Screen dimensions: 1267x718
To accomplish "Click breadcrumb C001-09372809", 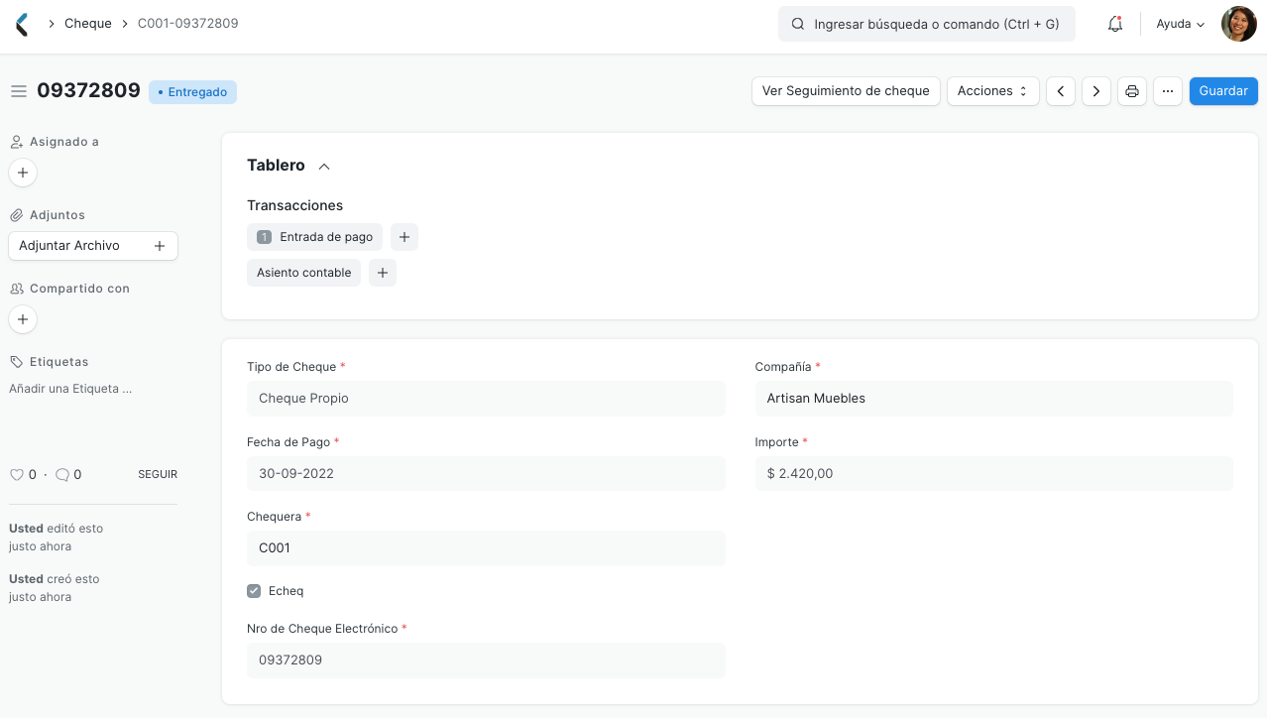I will [188, 24].
